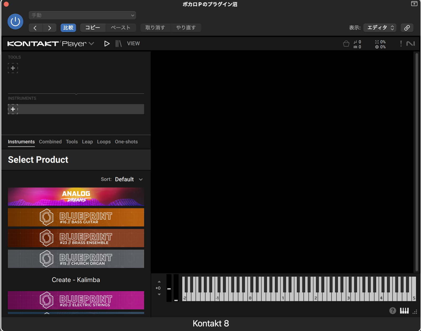
Task: Click the Select Product heading
Action: (38, 160)
